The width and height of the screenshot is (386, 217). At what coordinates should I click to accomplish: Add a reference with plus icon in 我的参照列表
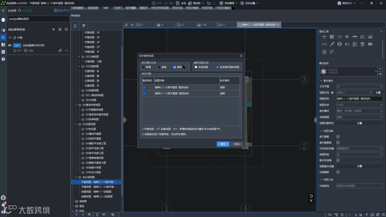[x=53, y=29]
